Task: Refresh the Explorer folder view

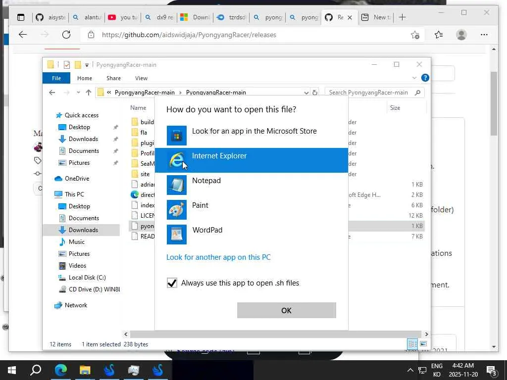Action: tap(314, 93)
